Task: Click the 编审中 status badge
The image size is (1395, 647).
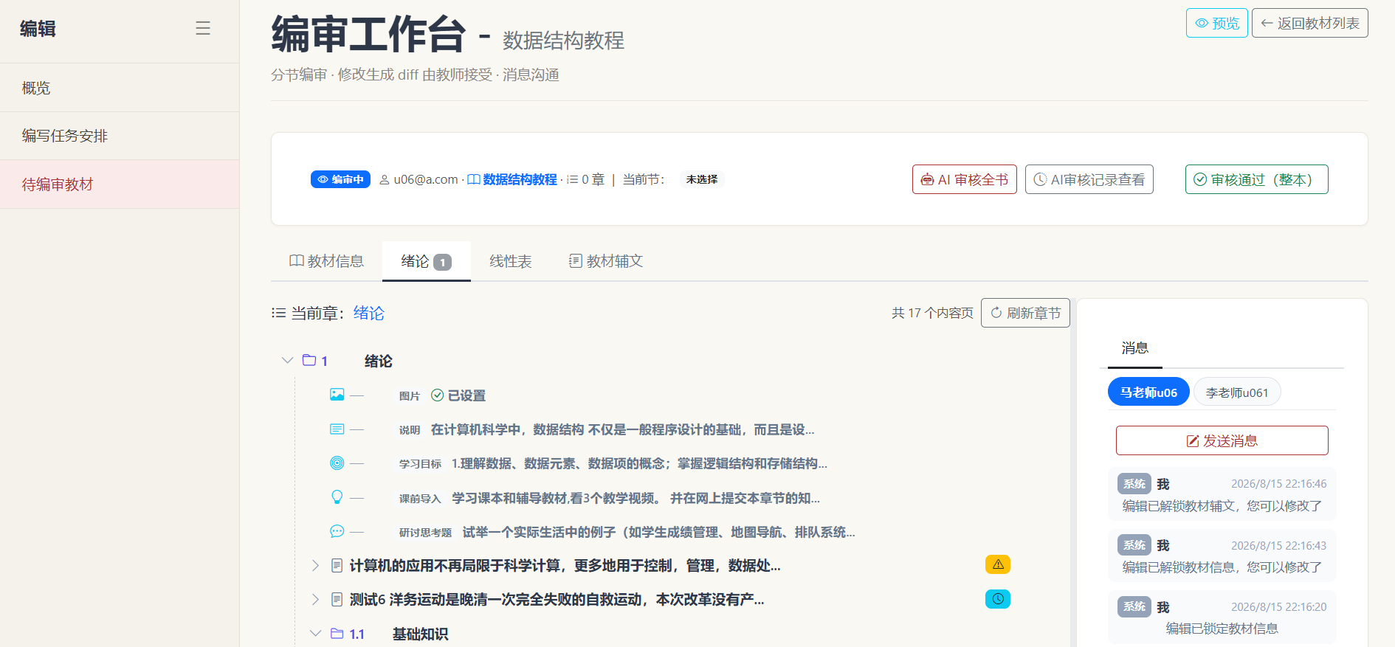Action: tap(340, 179)
